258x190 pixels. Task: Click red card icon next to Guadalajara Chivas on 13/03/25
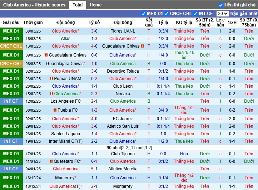[x=142, y=46]
